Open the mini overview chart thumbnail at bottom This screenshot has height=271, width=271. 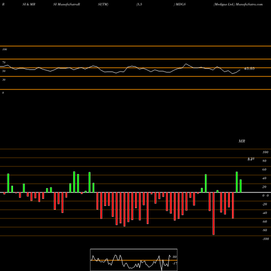tap(134, 260)
